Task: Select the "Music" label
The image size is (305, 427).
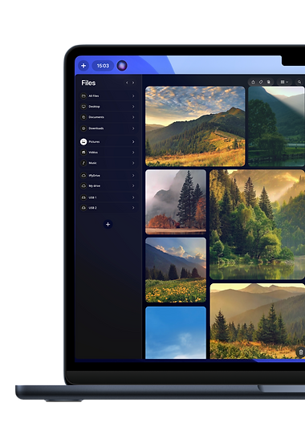Action: pos(92,163)
